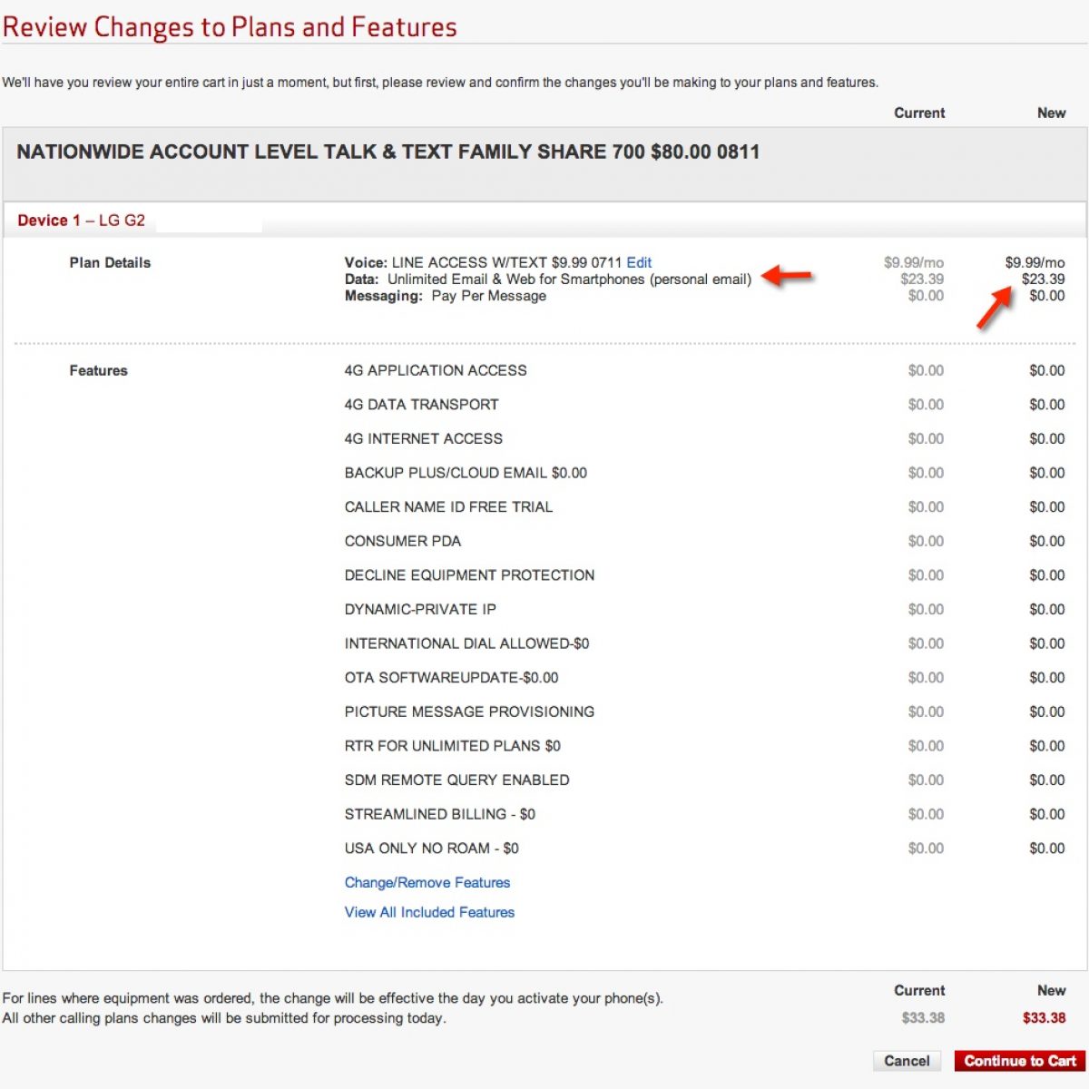Screen dimensions: 1089x1089
Task: Click the 4G APPLICATION ACCESS feature
Action: 436,370
